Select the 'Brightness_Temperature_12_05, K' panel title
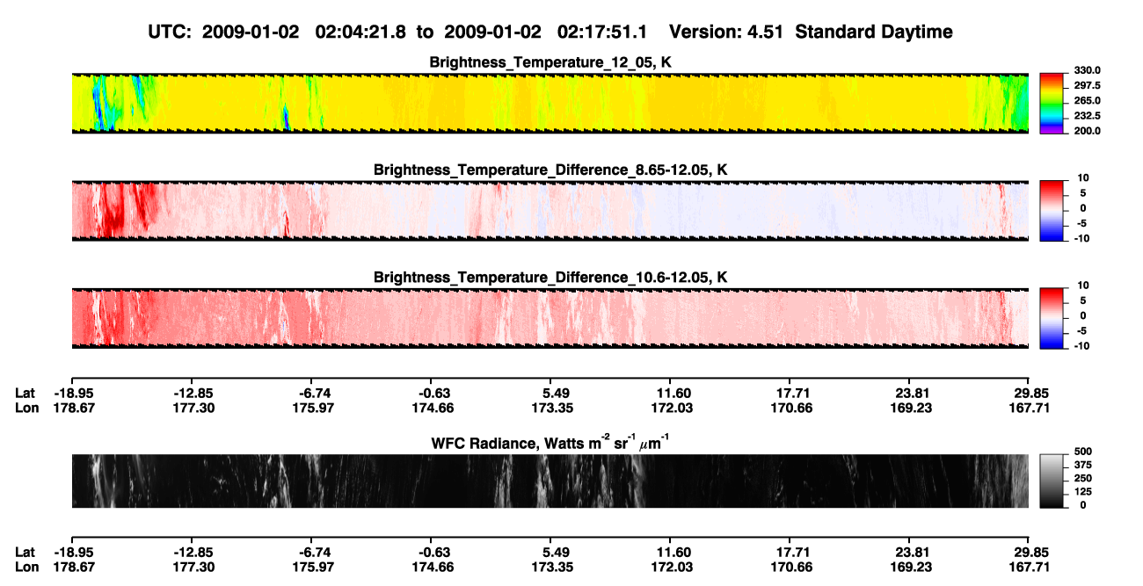1143x586 pixels. tap(550, 62)
